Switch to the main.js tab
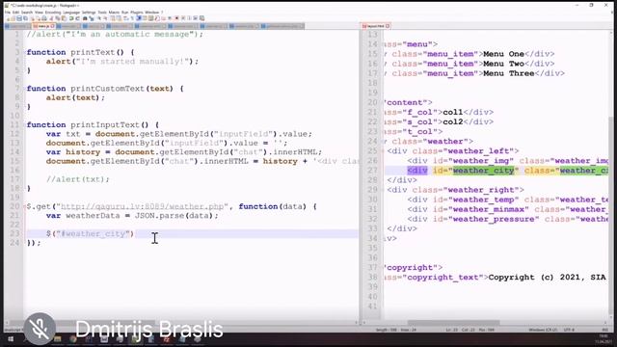The image size is (617, 347). (x=42, y=26)
